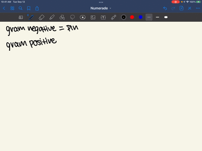Tap the handwritten 'gram positive' text
The height and width of the screenshot is (151, 202).
click(x=31, y=44)
